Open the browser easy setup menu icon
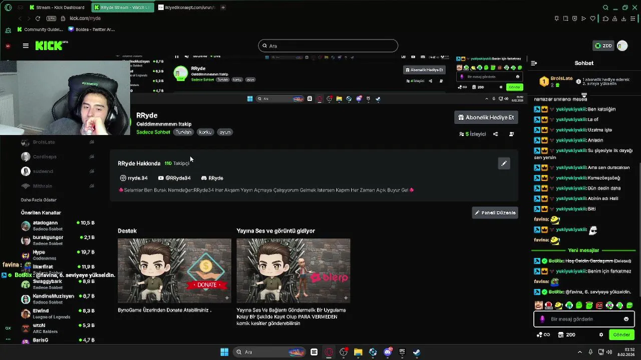 point(633,18)
